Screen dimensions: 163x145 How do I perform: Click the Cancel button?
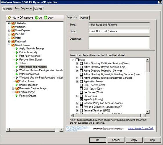point(116,140)
